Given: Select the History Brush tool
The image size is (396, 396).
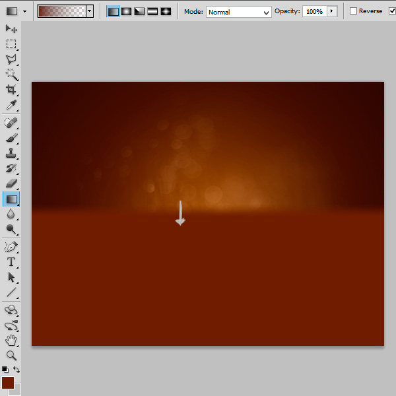Looking at the screenshot, I should [x=11, y=168].
